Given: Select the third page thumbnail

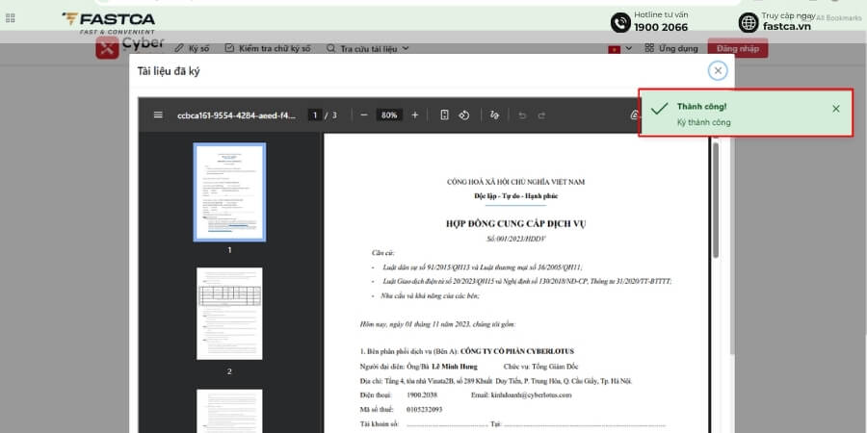Looking at the screenshot, I should pos(229,411).
